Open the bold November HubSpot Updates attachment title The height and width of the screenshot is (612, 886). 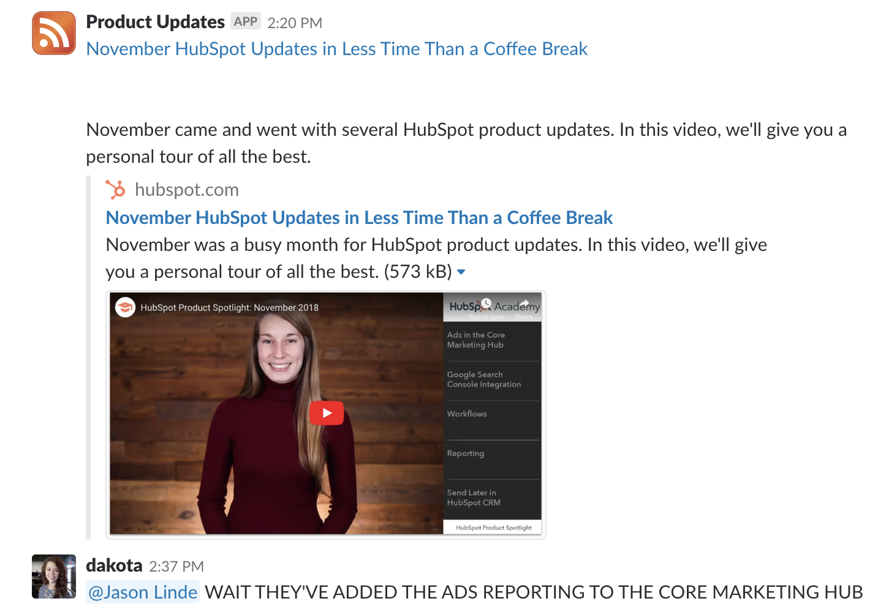[x=359, y=218]
